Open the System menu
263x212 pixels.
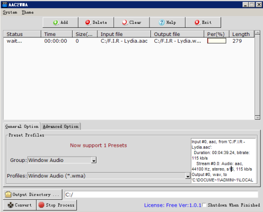click(x=10, y=12)
